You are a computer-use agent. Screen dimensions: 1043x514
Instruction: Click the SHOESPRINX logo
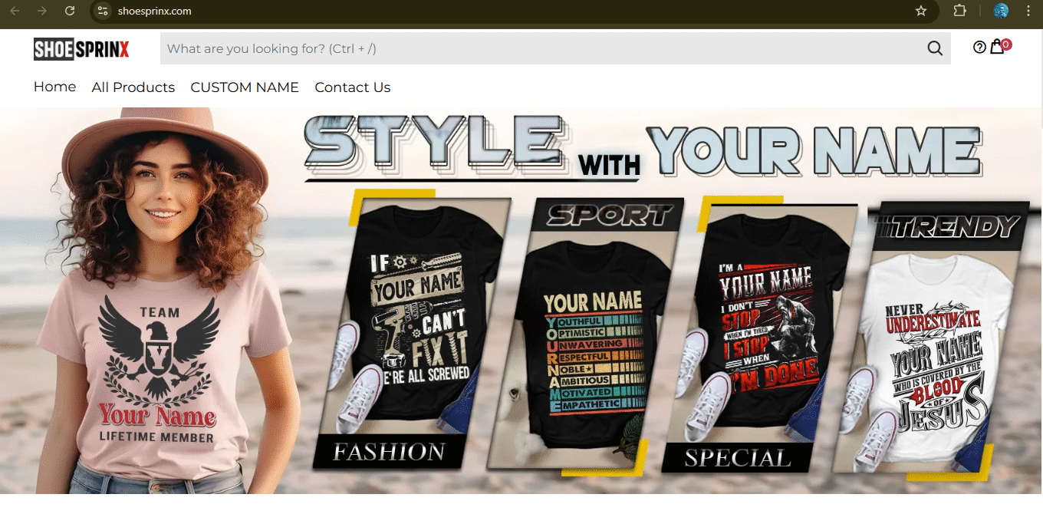pyautogui.click(x=81, y=48)
